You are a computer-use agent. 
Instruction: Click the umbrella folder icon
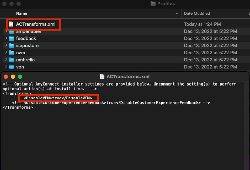pyautogui.click(x=11, y=60)
